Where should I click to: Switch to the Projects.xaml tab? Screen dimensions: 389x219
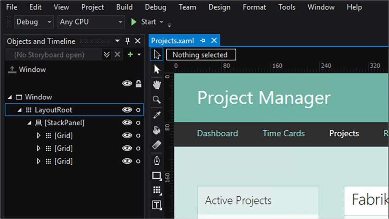tap(172, 41)
